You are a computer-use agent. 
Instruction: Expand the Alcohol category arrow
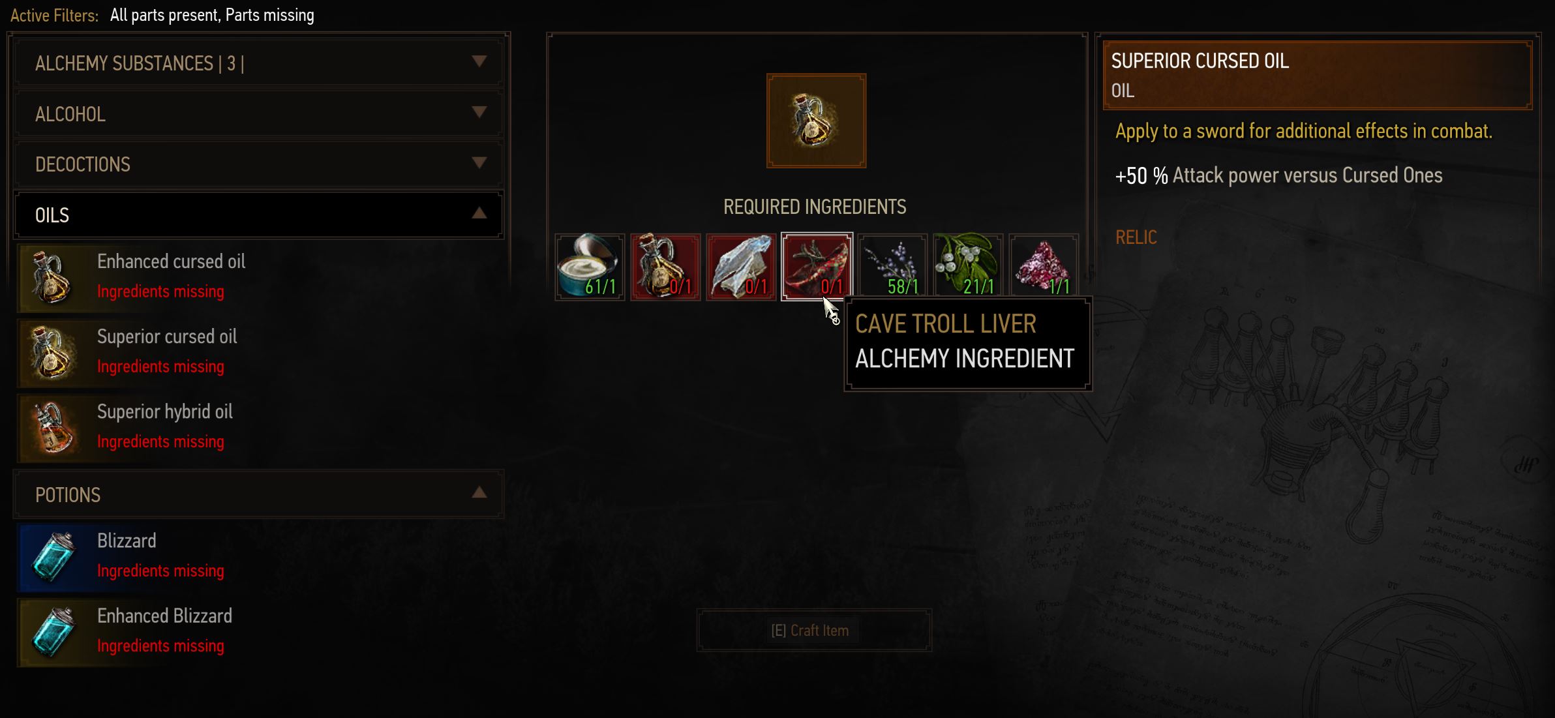[x=479, y=112]
